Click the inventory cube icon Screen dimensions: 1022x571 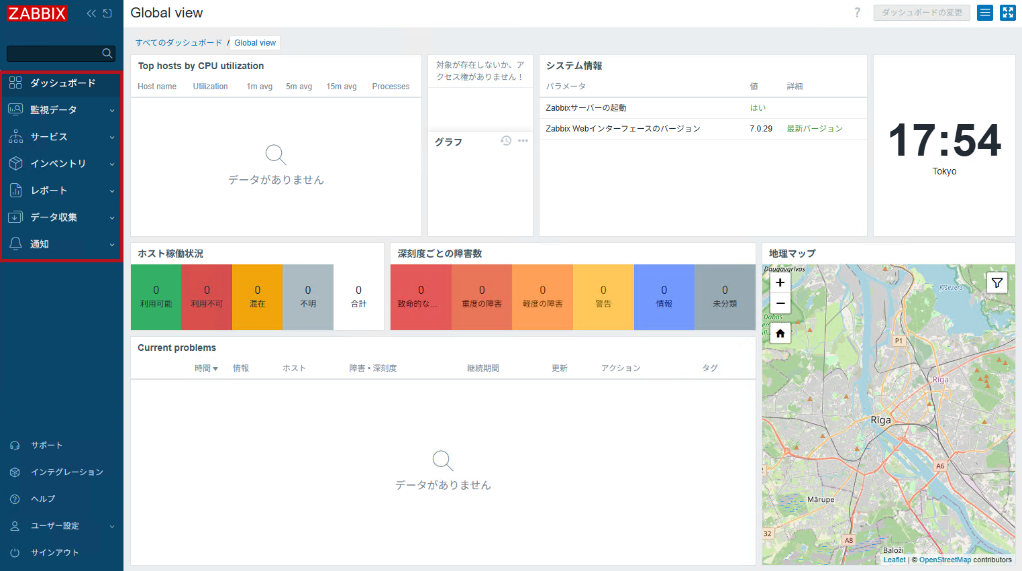[15, 163]
